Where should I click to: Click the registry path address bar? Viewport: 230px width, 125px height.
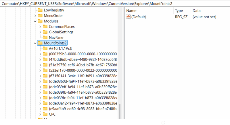coord(115,3)
